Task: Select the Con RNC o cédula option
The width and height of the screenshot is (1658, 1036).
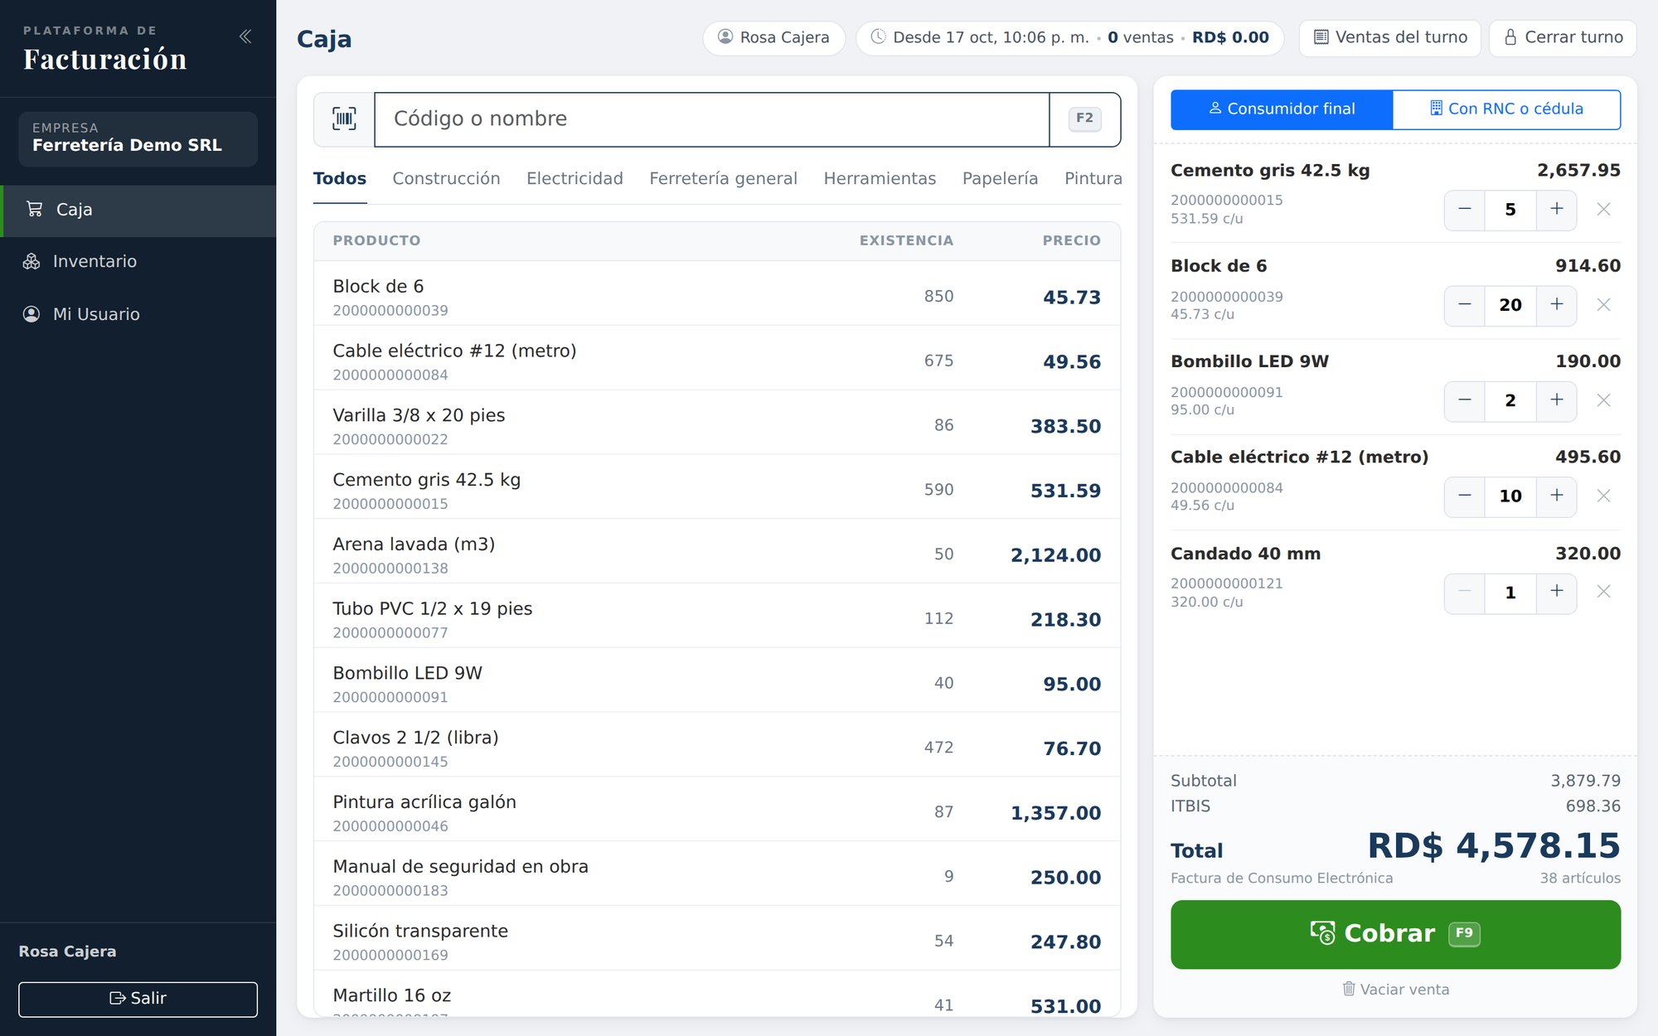Action: 1506,109
